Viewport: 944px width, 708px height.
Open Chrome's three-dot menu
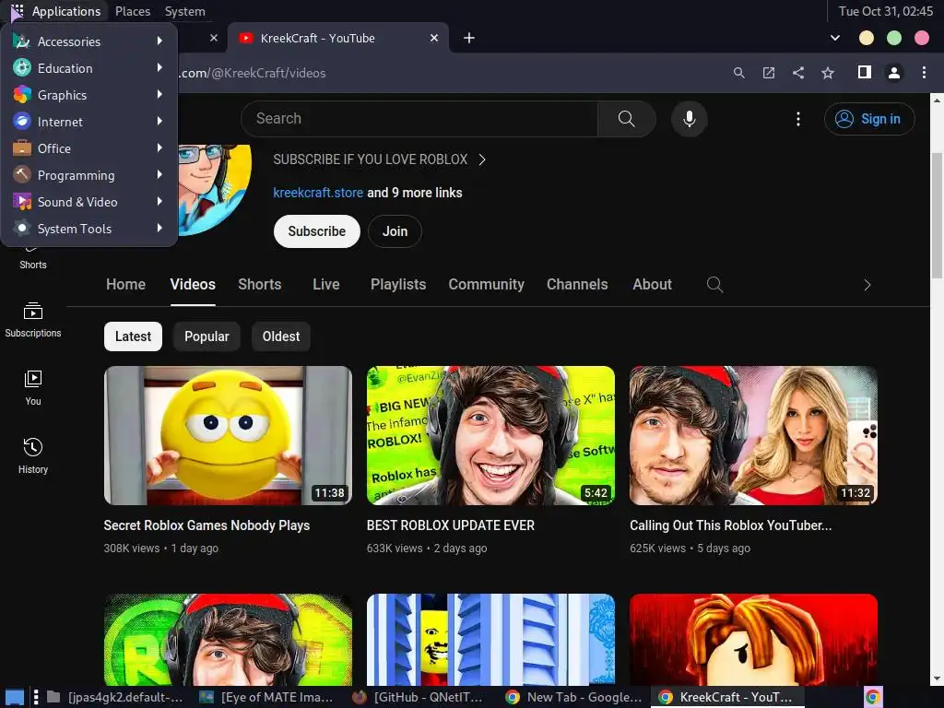coord(924,73)
